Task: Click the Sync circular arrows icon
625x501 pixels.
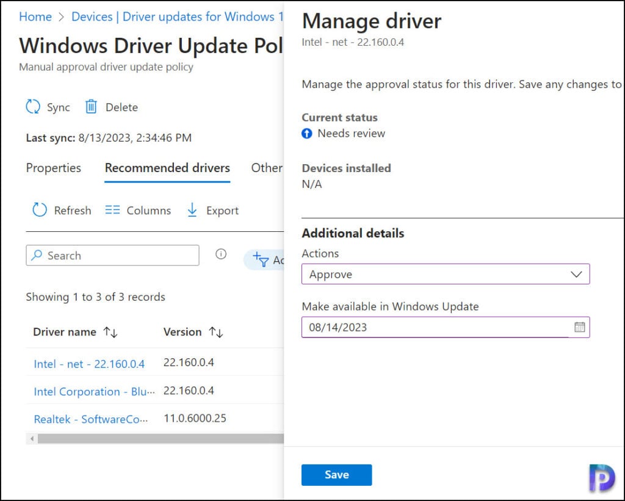Action: [x=33, y=107]
